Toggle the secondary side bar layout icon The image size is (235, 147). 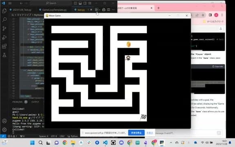coord(85,3)
